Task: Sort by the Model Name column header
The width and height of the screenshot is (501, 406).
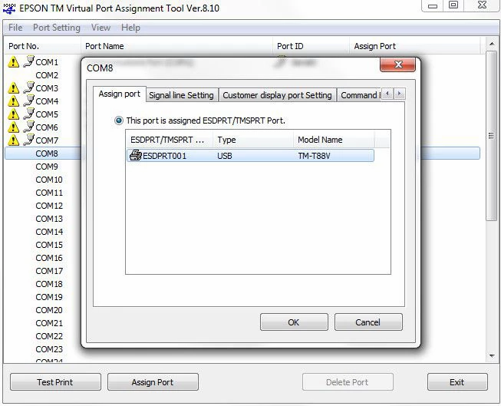Action: (x=320, y=140)
